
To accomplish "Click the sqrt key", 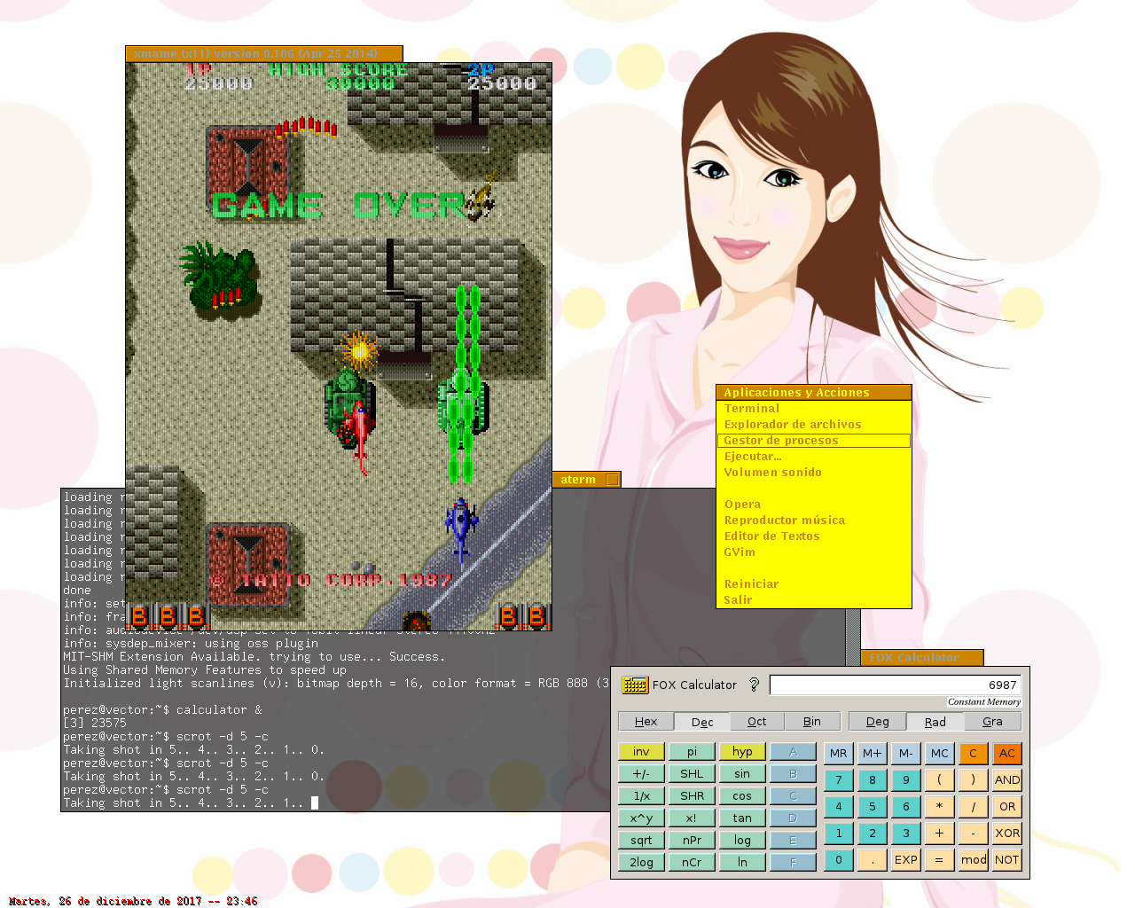I will [x=641, y=841].
